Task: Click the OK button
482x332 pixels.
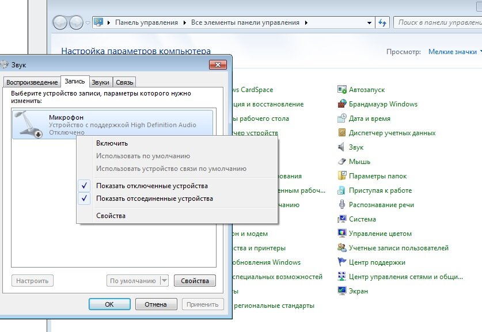Action: coord(109,304)
